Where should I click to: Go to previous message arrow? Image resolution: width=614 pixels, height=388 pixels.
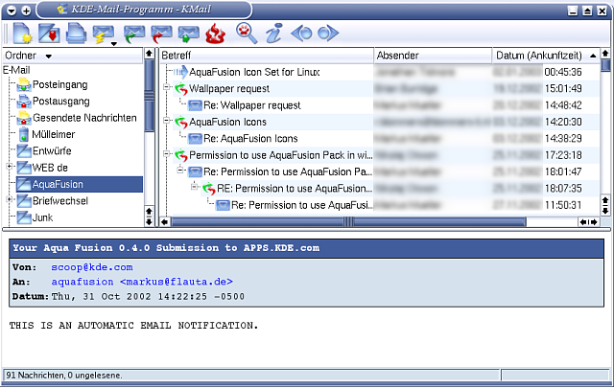point(301,34)
